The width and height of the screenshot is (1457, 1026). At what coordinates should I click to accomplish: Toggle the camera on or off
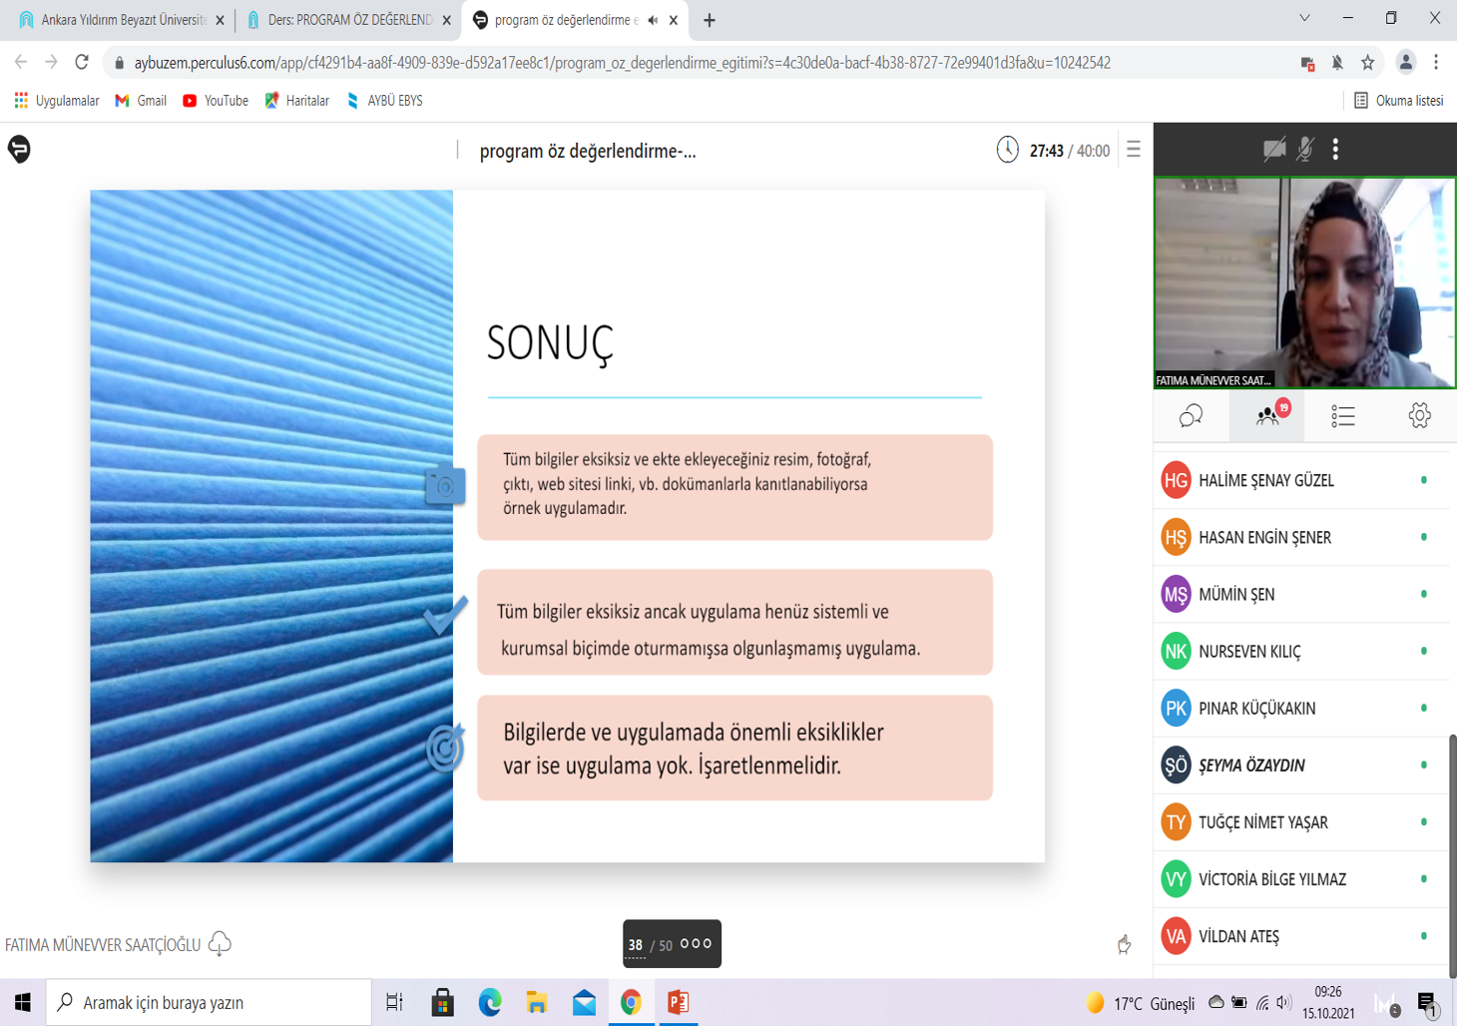pyautogui.click(x=1273, y=150)
